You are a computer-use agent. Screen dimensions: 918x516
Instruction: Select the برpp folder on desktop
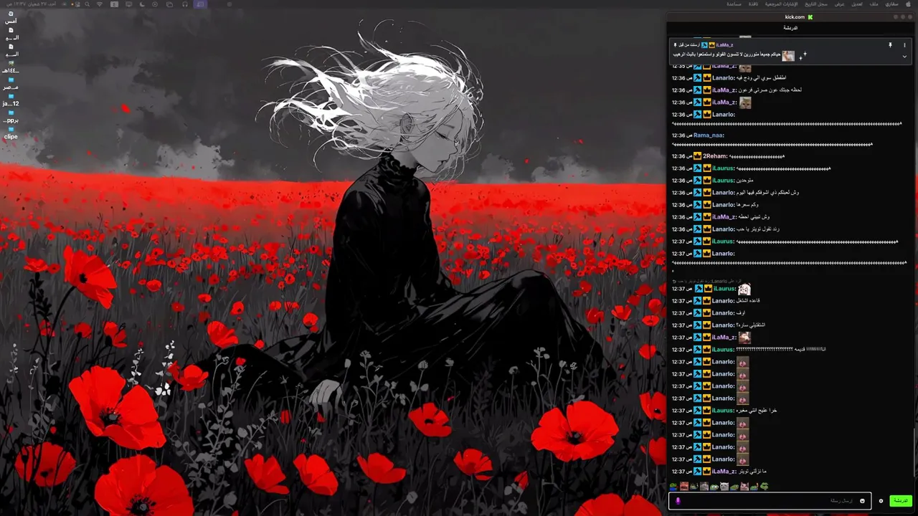[11, 117]
